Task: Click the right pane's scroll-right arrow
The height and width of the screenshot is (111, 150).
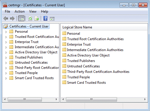Action: coord(145,99)
